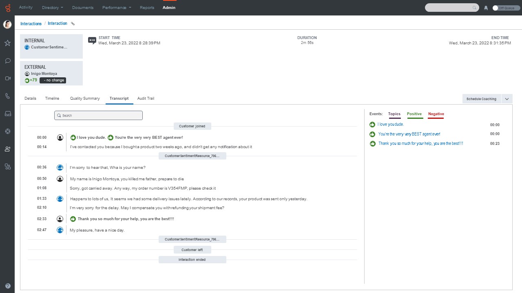Click the chat message icon beside Start Time
Viewport: 522px width, 293px height.
click(x=92, y=41)
